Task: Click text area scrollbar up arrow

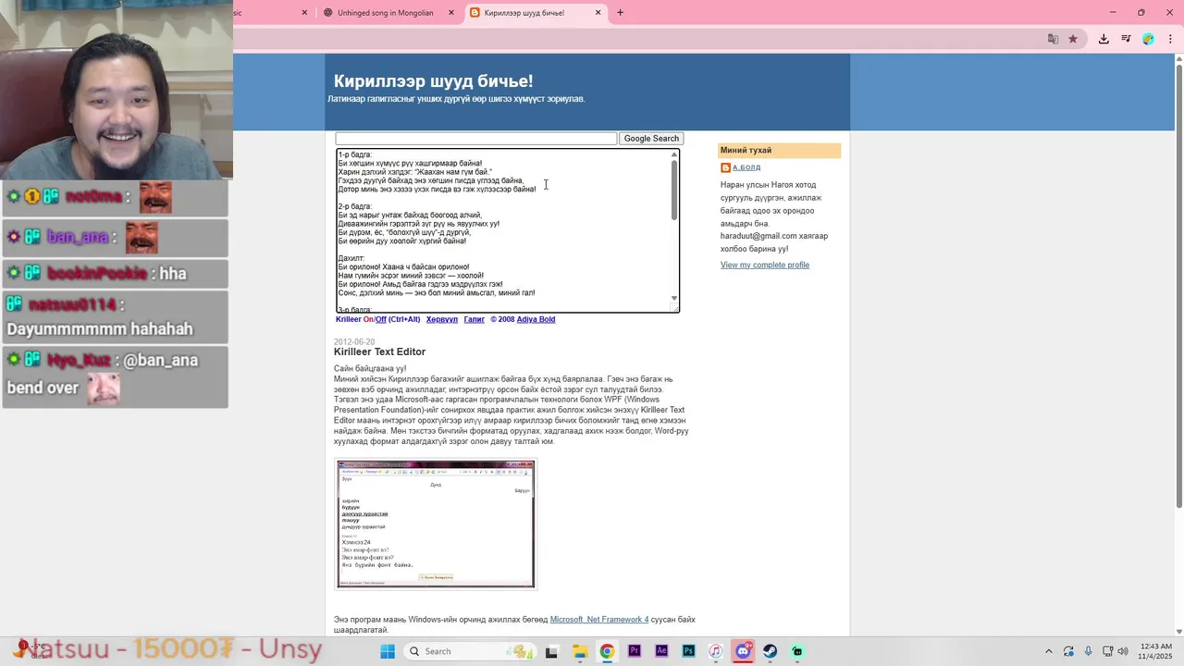Action: click(674, 154)
